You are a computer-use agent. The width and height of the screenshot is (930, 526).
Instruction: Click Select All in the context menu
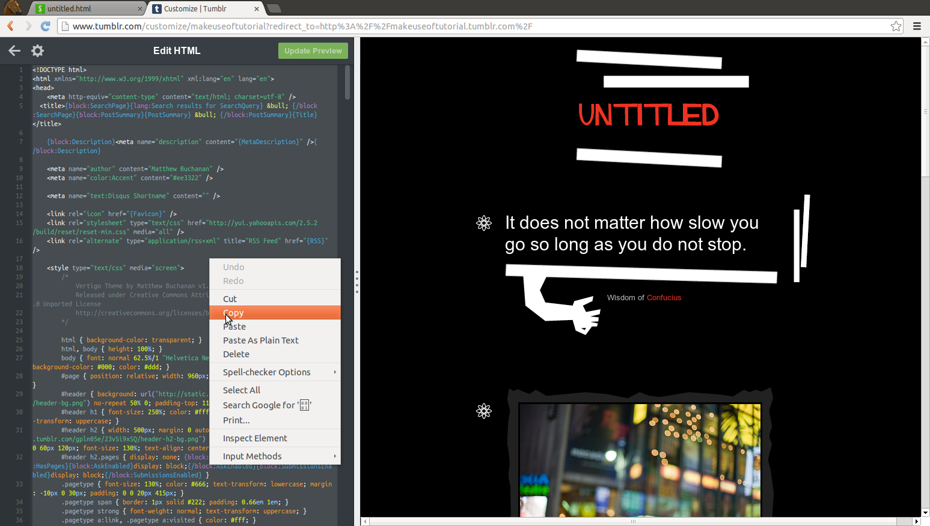(241, 390)
